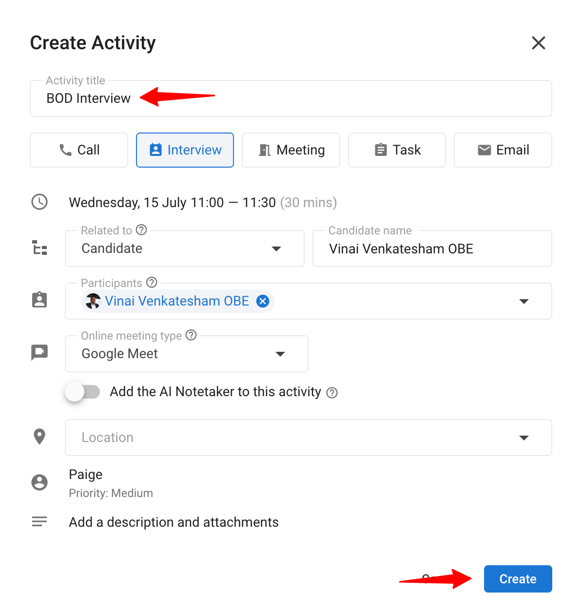Viewport: 582px width, 613px height.
Task: Click the account person icon beside Paige
Action: tap(39, 482)
